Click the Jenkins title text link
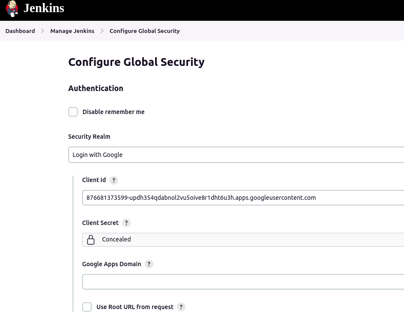 point(43,8)
